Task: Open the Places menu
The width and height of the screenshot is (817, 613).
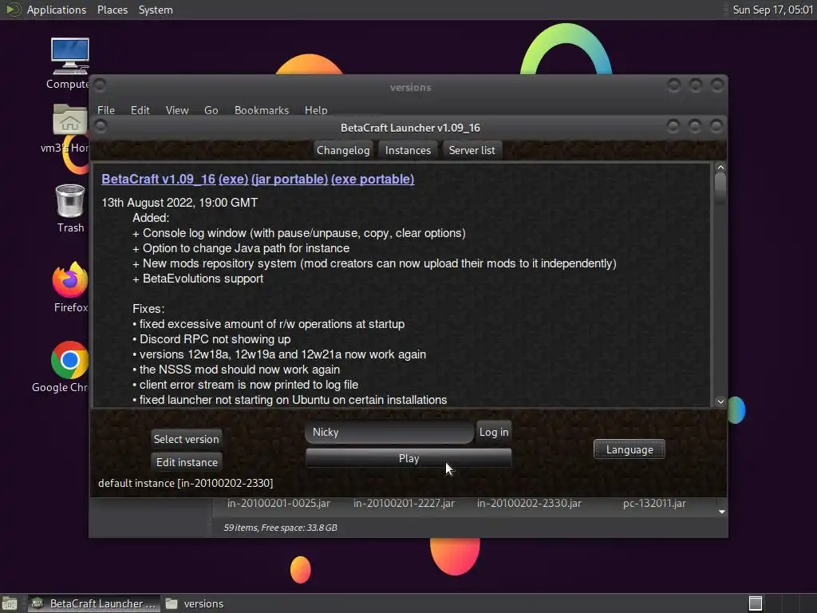Action: tap(112, 10)
